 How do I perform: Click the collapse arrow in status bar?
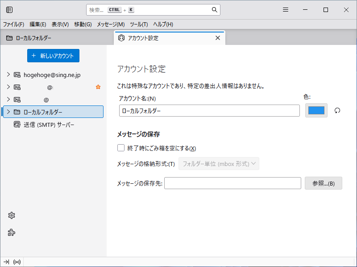(6, 262)
